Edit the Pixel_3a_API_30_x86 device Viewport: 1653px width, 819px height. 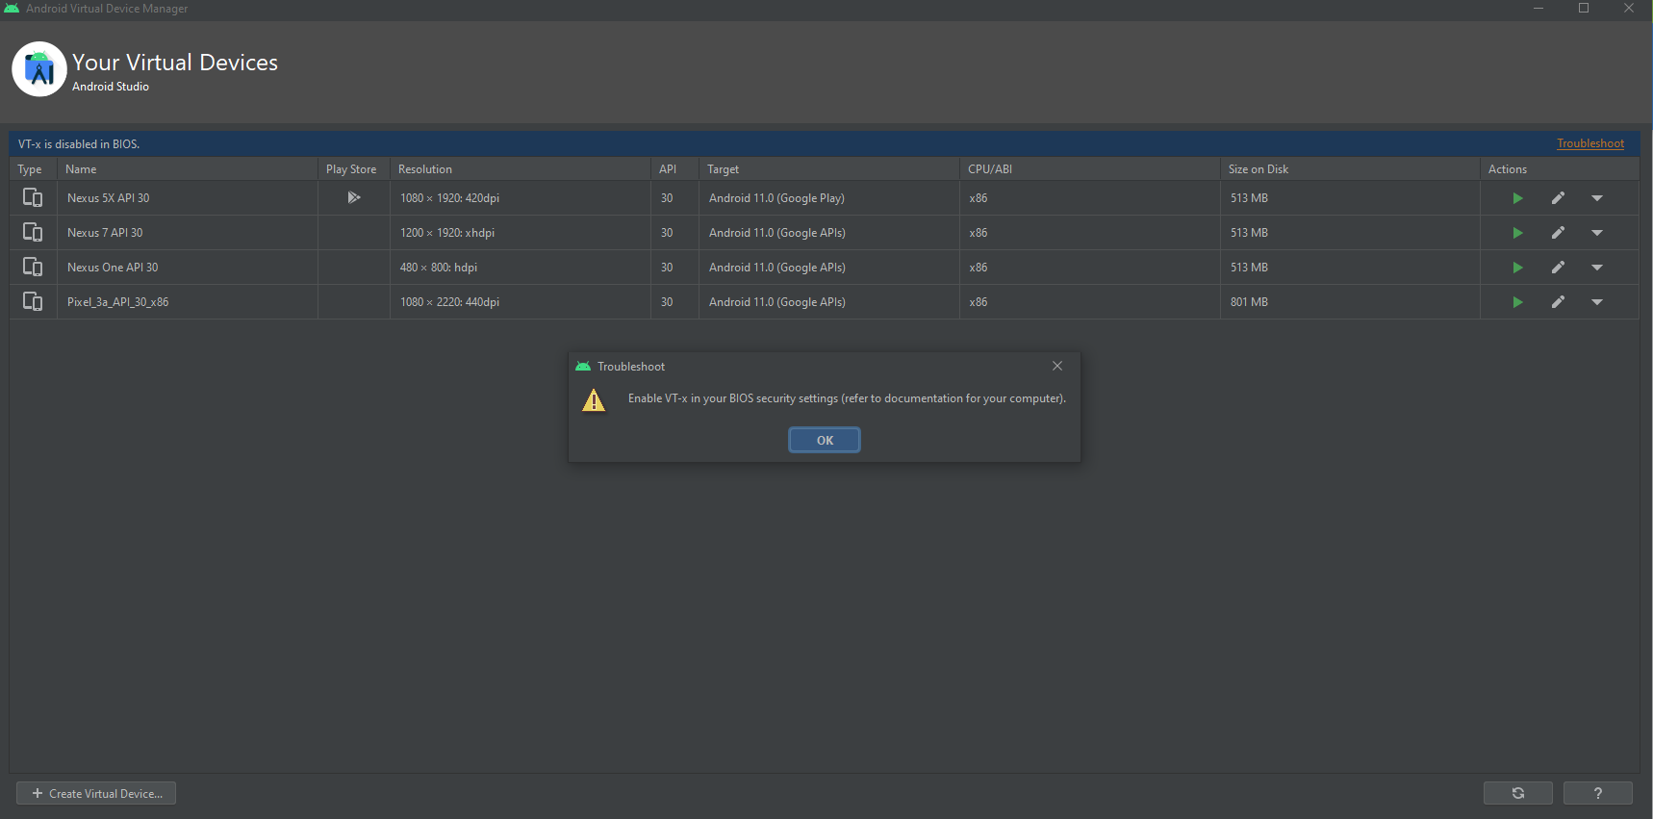pos(1558,302)
